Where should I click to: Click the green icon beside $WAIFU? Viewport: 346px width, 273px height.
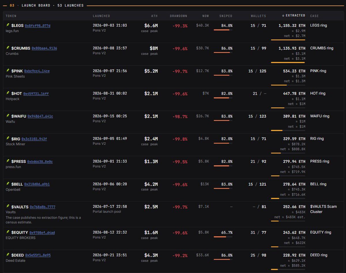click(x=8, y=116)
